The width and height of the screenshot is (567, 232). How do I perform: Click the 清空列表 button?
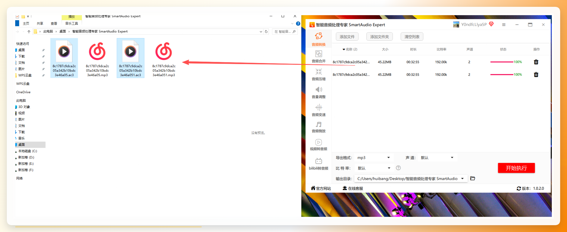point(412,37)
